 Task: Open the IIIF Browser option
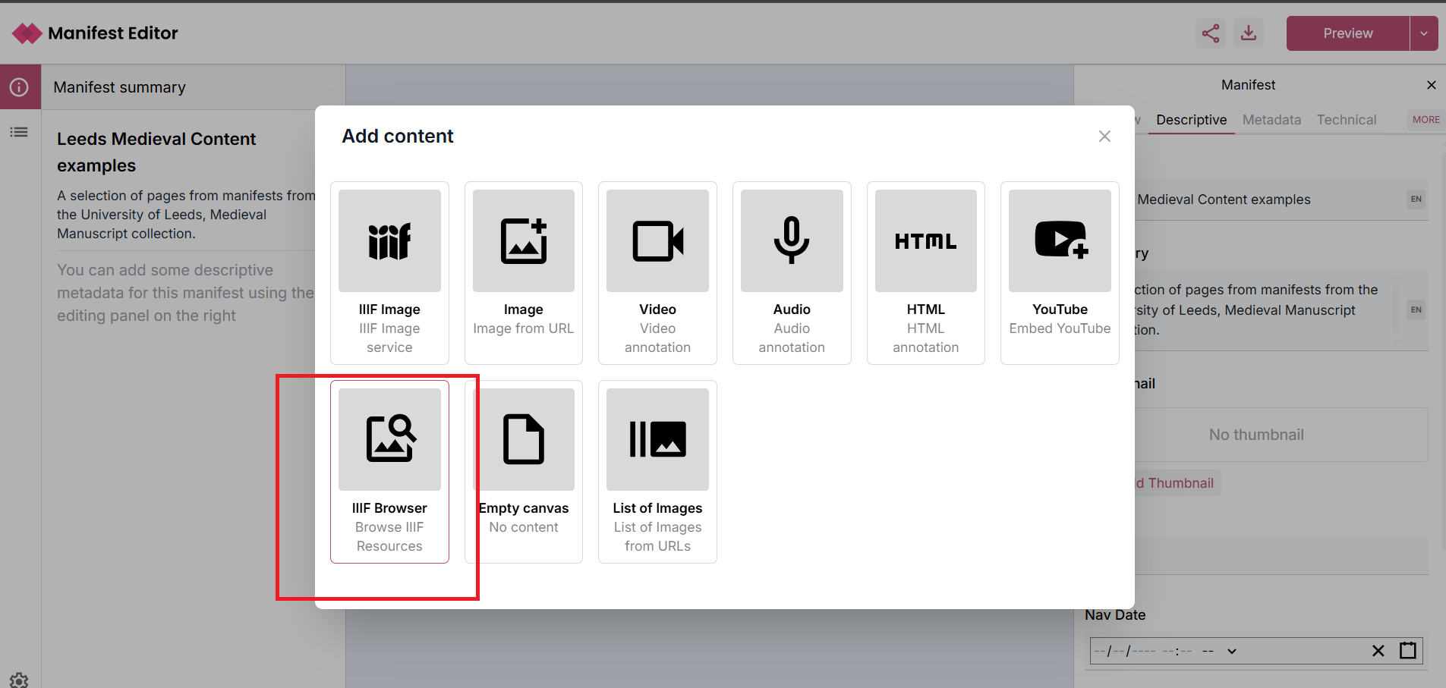point(389,471)
